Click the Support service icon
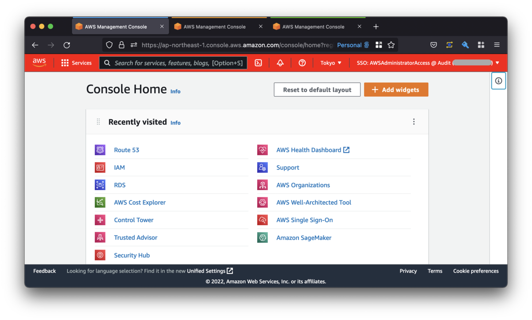The height and width of the screenshot is (320, 532). [x=262, y=168]
